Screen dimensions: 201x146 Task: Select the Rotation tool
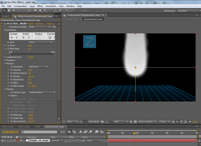click(20, 10)
